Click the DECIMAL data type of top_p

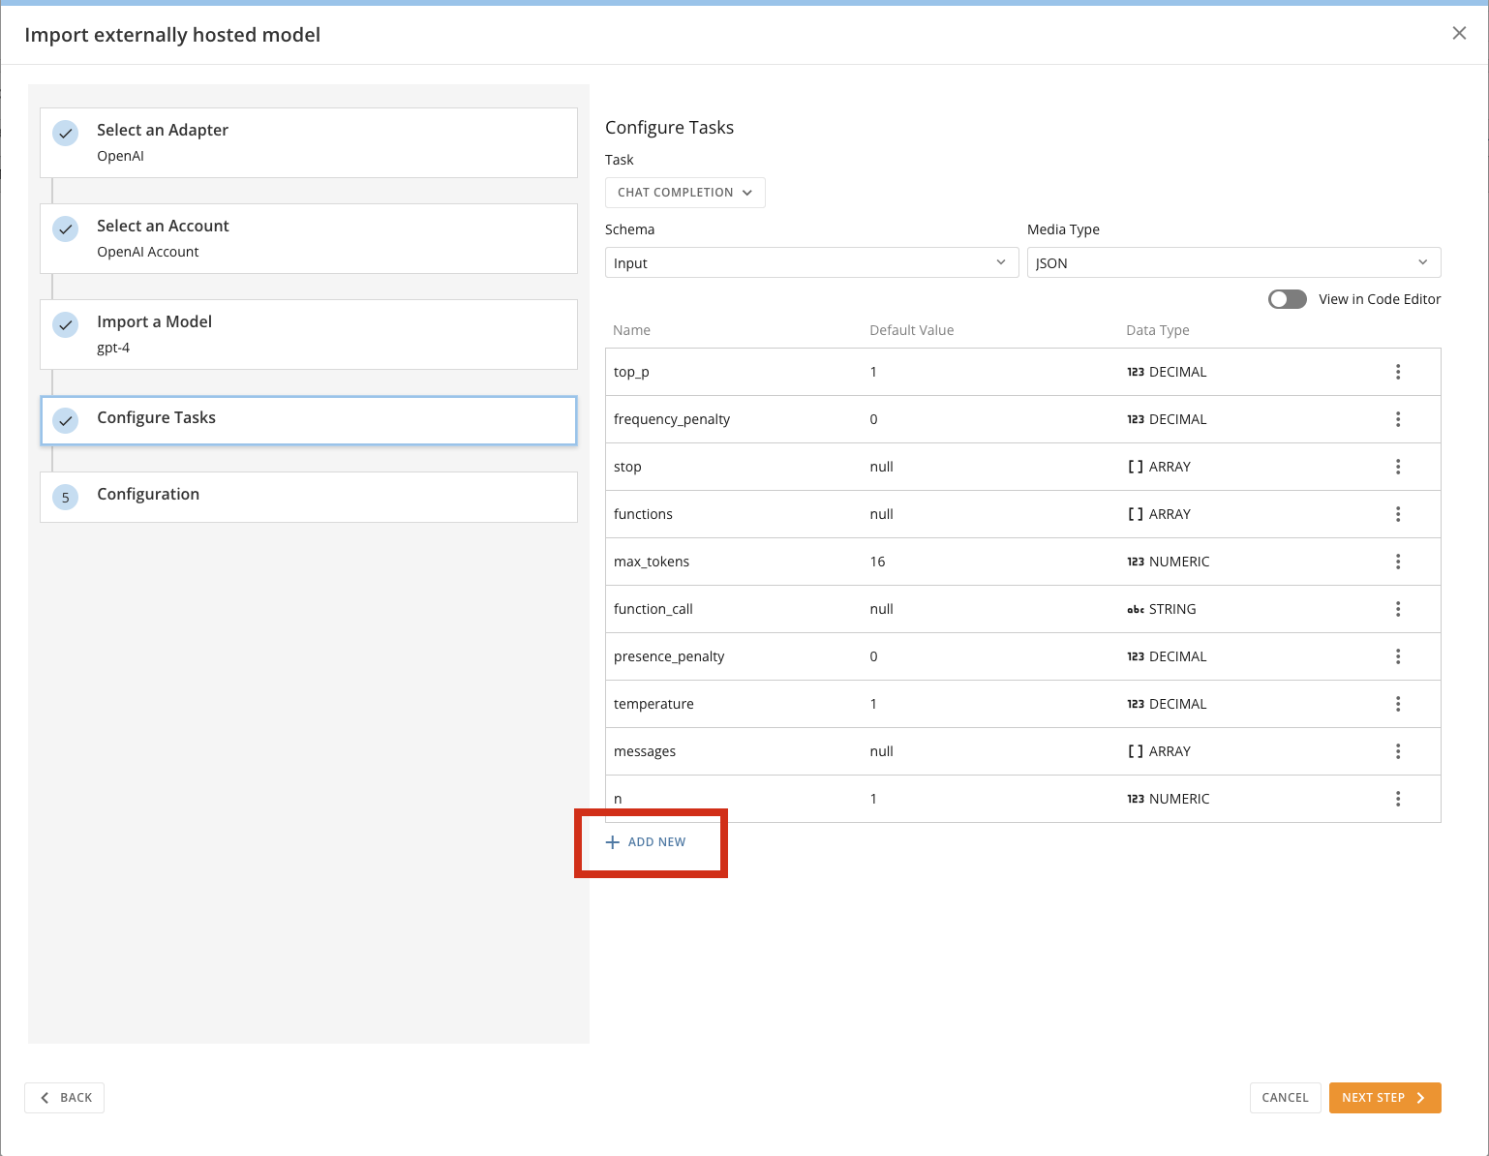coord(1167,372)
